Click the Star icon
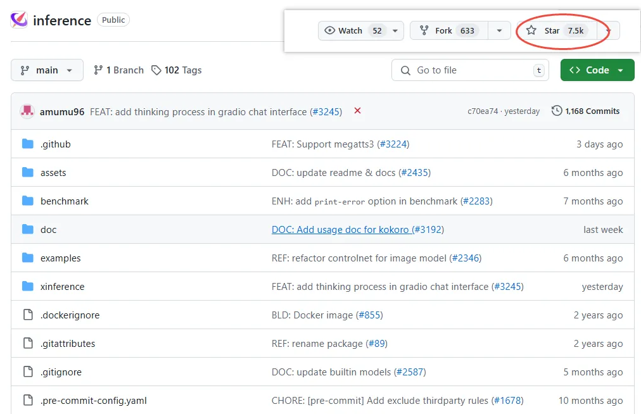This screenshot has width=641, height=414. pos(531,30)
